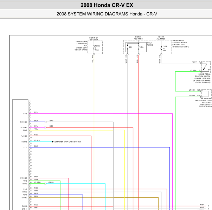The image size is (212, 210).
Task: Click the "WHT D8" vertical wire label
Action: click(160, 59)
